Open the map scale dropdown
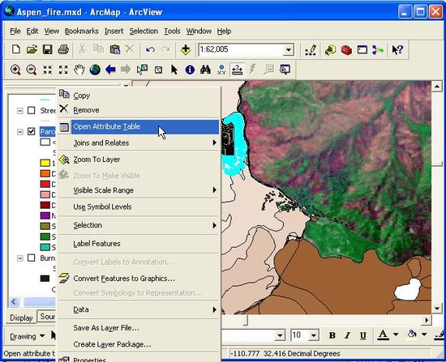This screenshot has width=446, height=362. tap(289, 50)
